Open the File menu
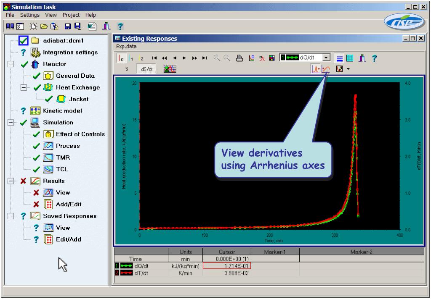This screenshot has height=299, width=431. point(10,15)
